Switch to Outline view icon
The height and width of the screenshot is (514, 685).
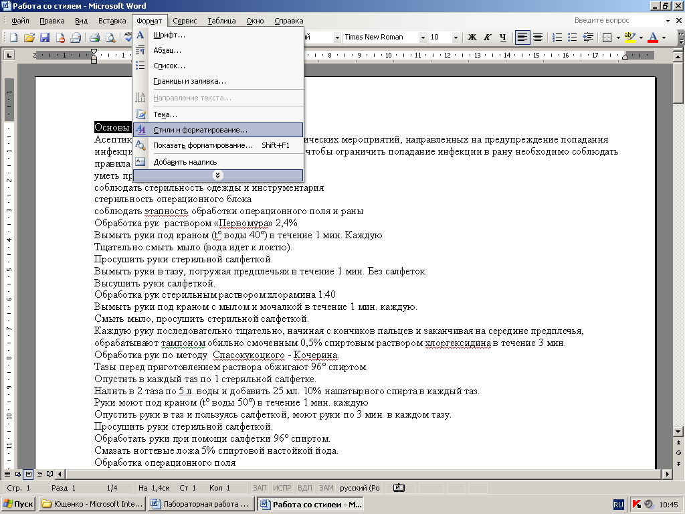pos(39,475)
